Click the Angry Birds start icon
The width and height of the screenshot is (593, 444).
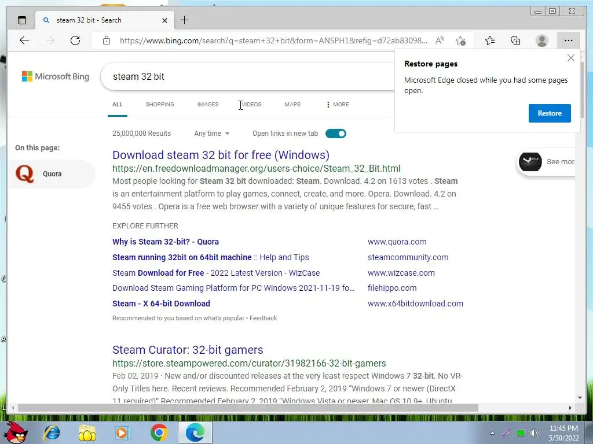tap(17, 432)
